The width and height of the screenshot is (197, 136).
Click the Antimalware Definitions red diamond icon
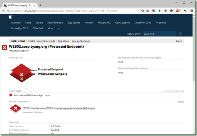click(x=16, y=108)
